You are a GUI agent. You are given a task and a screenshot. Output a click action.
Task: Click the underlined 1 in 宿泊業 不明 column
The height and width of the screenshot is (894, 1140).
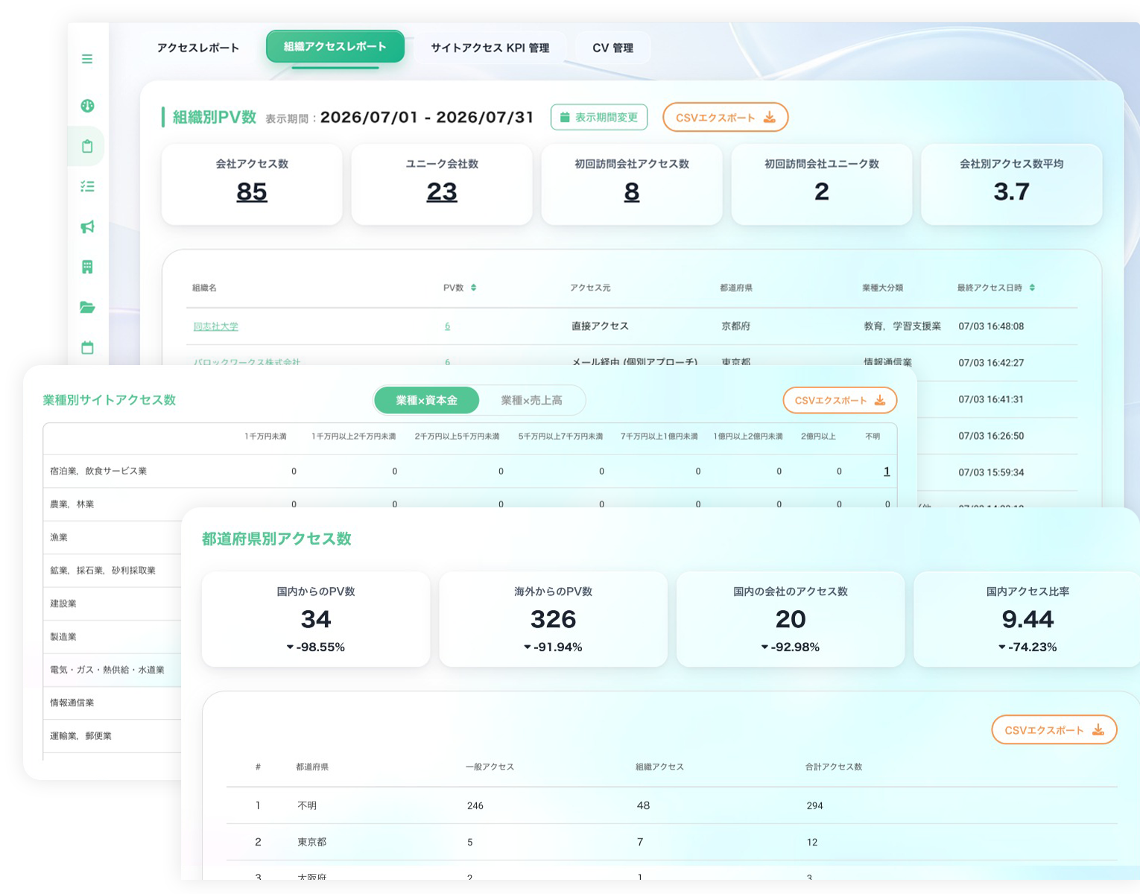pyautogui.click(x=887, y=471)
